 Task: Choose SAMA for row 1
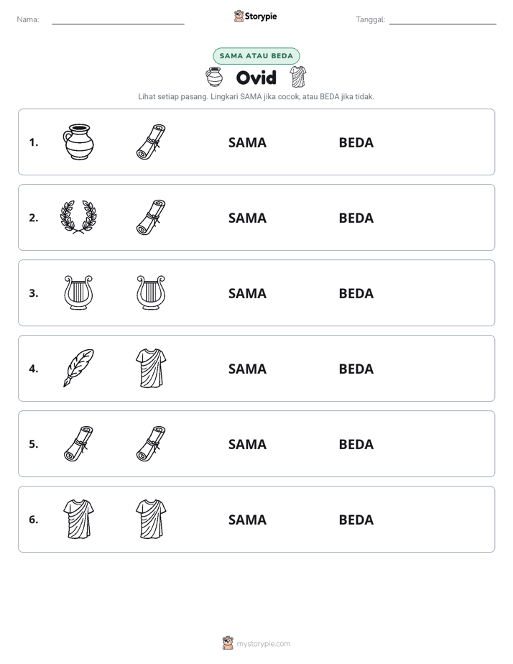click(248, 143)
